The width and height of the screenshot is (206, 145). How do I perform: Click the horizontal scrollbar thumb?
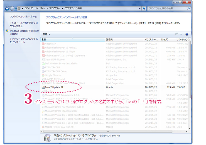click(108, 132)
